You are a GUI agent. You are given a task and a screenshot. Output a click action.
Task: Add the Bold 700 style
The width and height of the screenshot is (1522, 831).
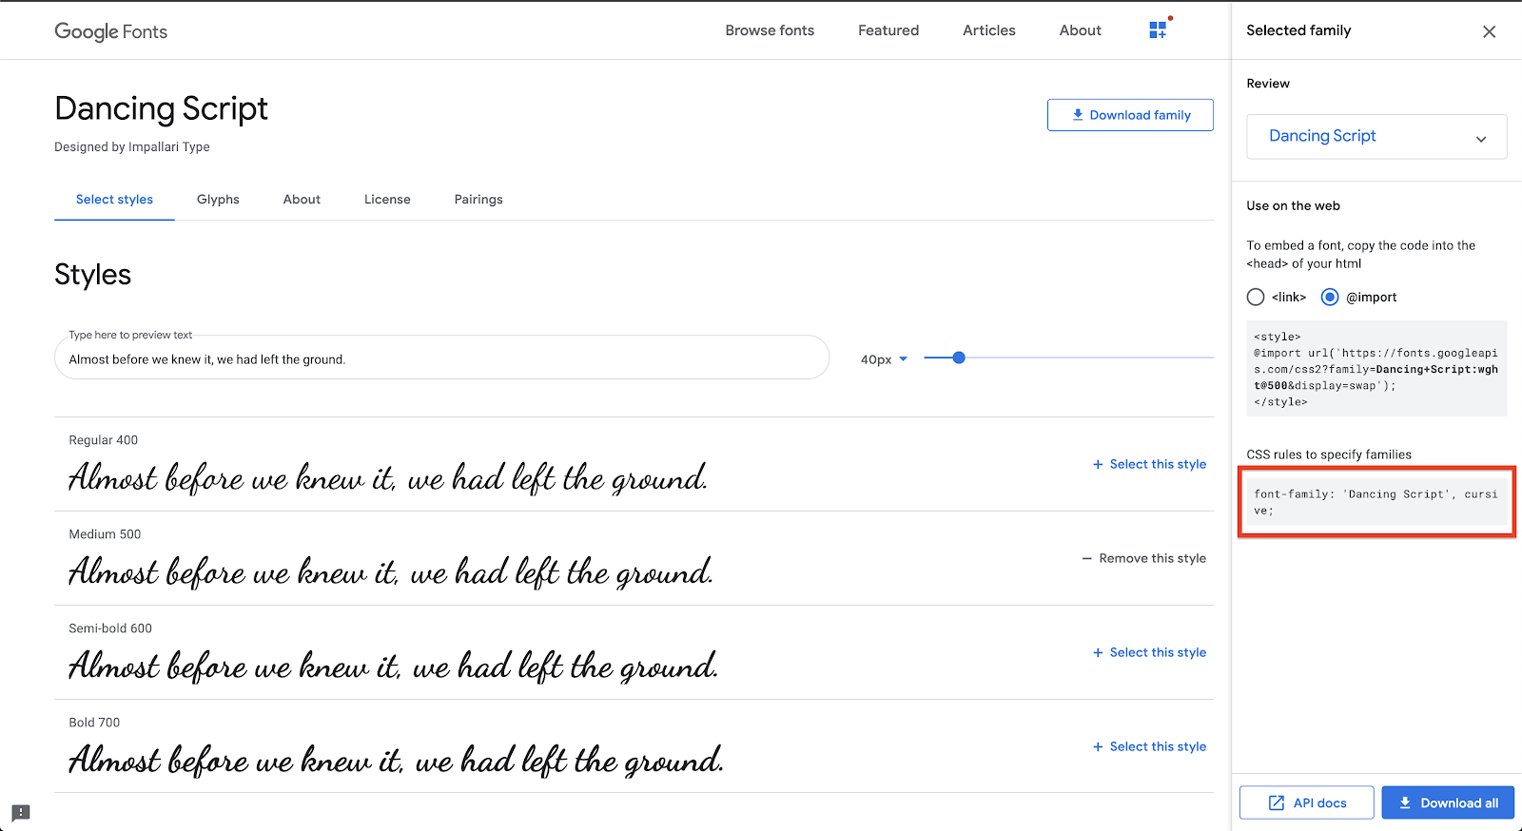pos(1149,746)
